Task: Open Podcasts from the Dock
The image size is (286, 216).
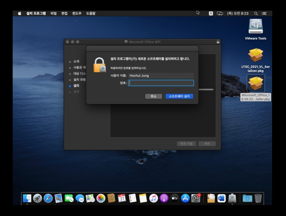Action: pos(164,198)
